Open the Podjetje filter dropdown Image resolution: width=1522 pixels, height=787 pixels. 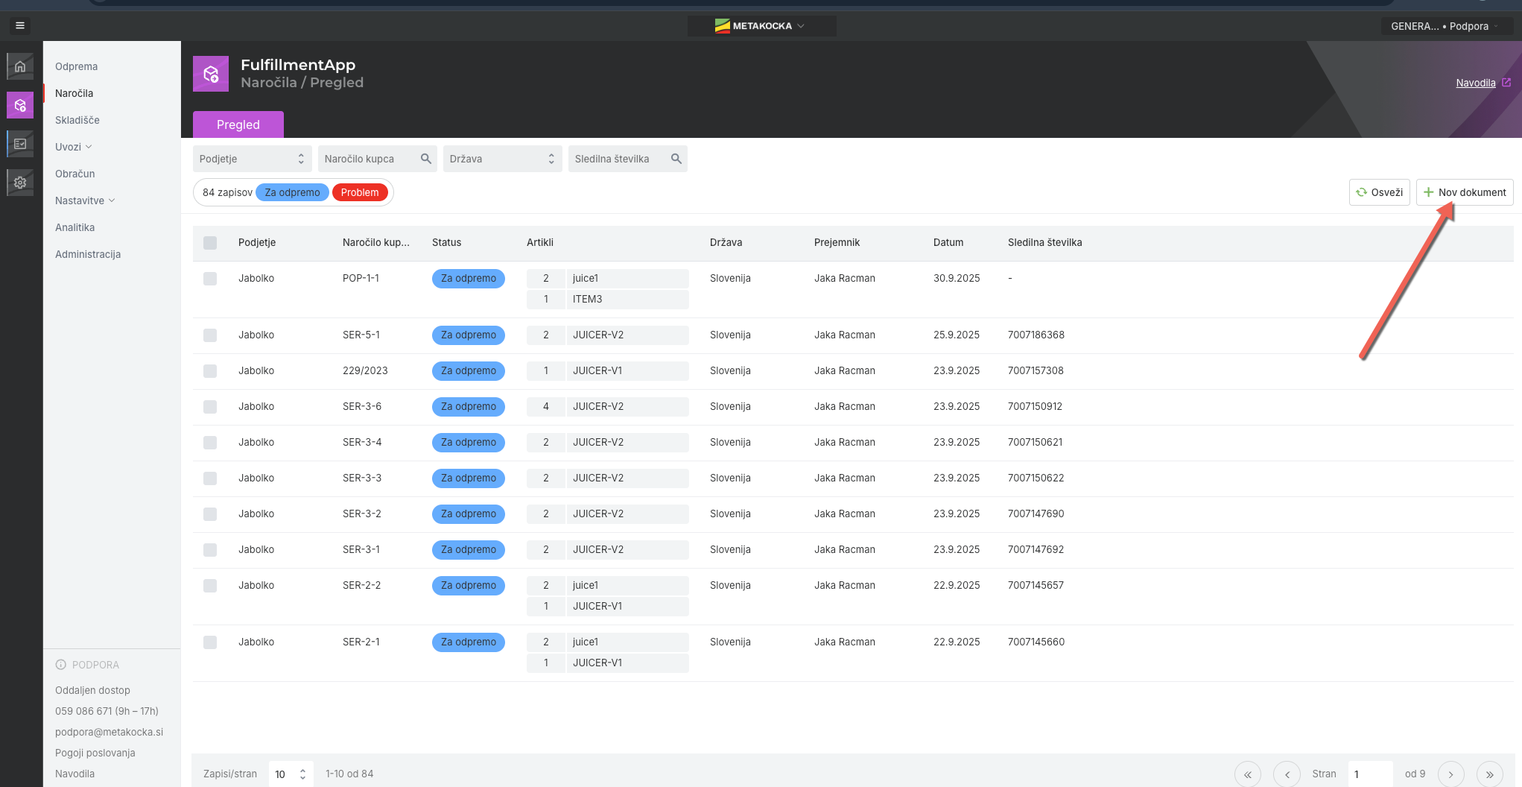[x=252, y=159]
